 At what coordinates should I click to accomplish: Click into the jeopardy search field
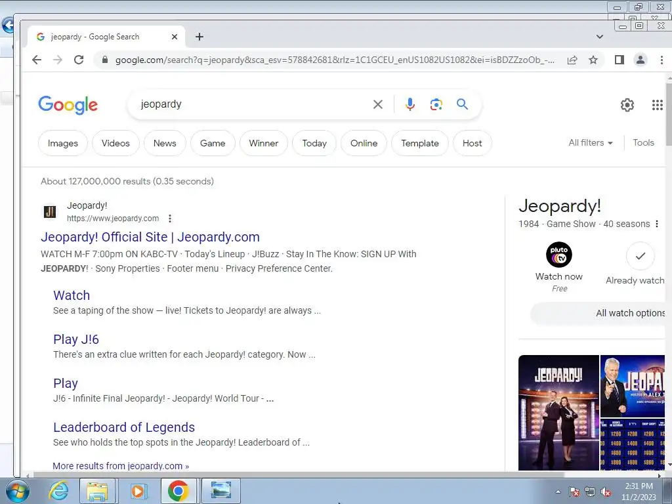(253, 104)
